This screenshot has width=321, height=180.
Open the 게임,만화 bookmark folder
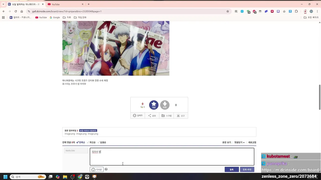pos(80,17)
